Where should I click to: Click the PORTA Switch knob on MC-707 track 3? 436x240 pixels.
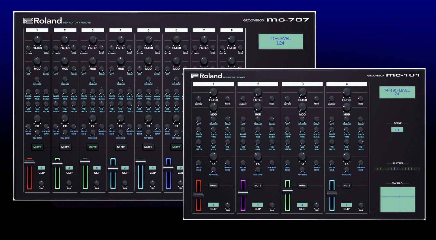[x=102, y=92]
